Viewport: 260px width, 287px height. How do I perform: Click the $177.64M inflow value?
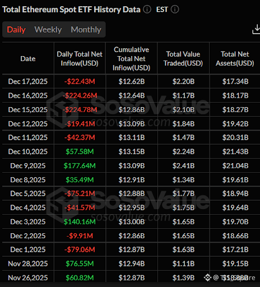tap(80, 166)
